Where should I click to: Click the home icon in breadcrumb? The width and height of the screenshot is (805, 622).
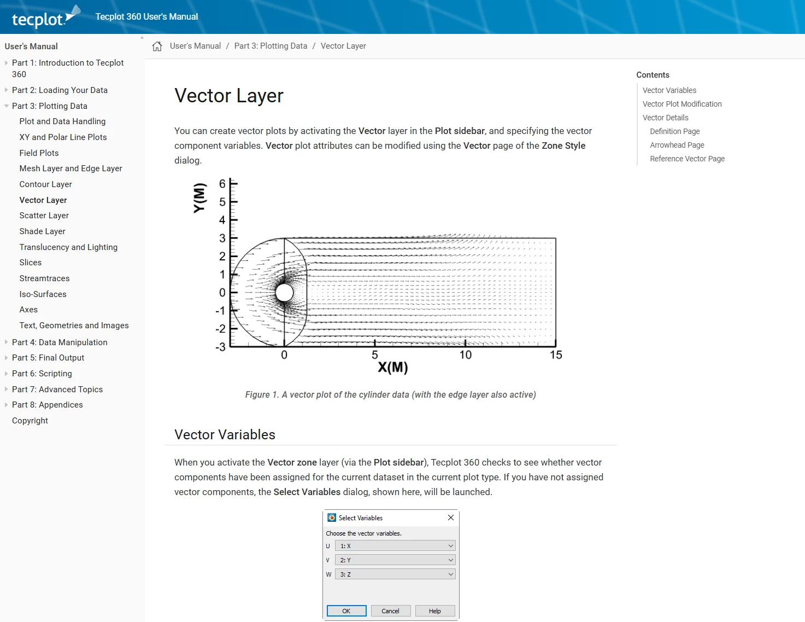point(157,46)
